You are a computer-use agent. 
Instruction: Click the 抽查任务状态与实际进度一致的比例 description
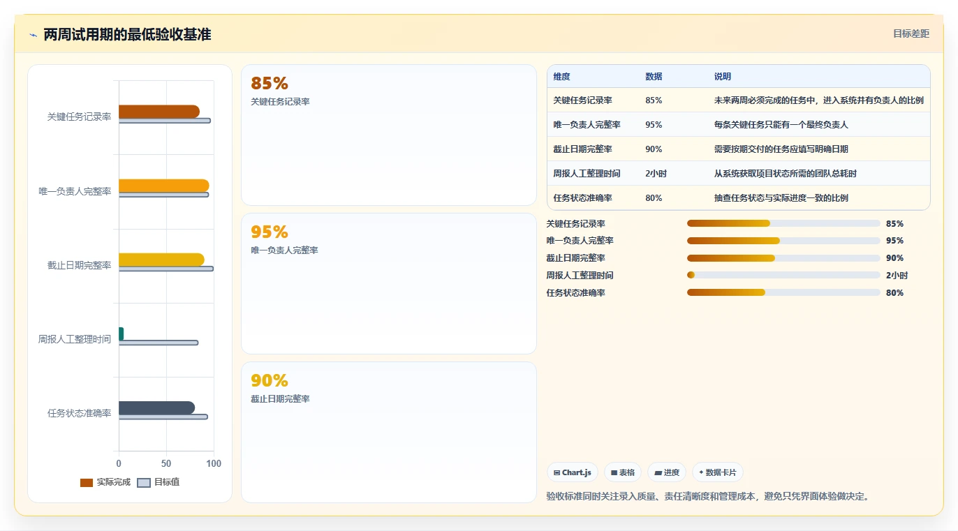(781, 198)
